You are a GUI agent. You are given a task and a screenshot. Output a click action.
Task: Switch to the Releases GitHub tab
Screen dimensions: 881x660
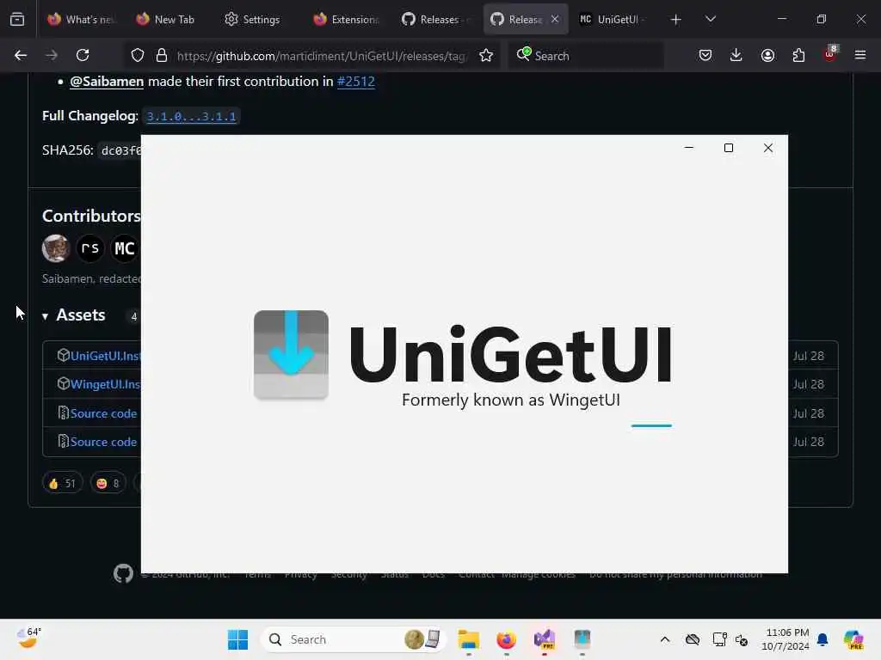pos(434,20)
